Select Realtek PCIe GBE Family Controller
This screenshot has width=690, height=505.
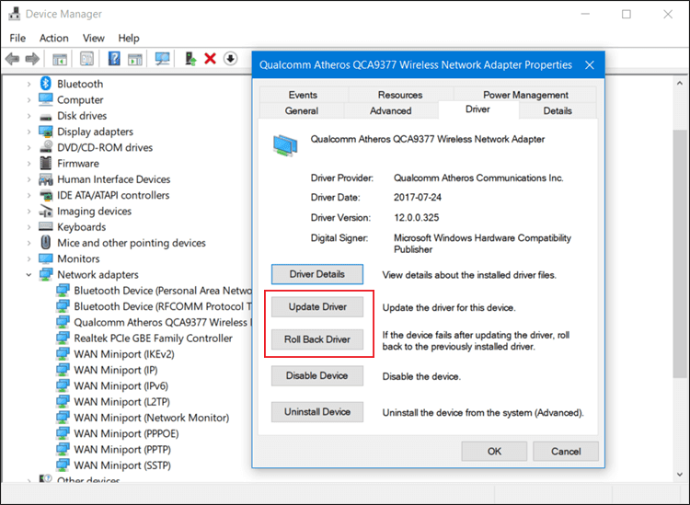(x=153, y=338)
